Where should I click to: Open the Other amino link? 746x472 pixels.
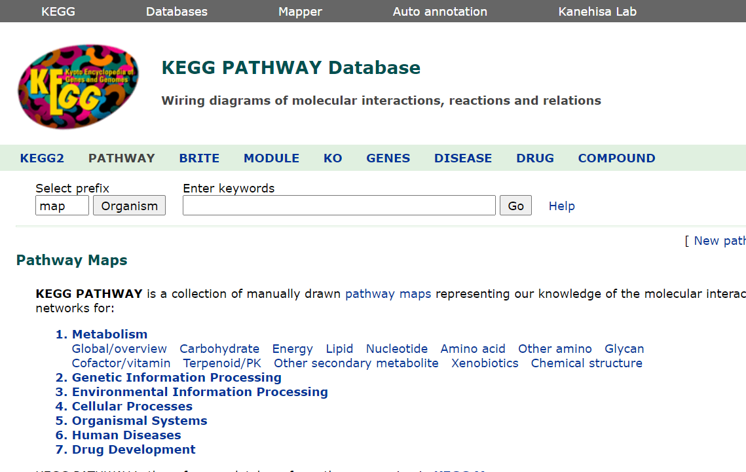click(555, 349)
